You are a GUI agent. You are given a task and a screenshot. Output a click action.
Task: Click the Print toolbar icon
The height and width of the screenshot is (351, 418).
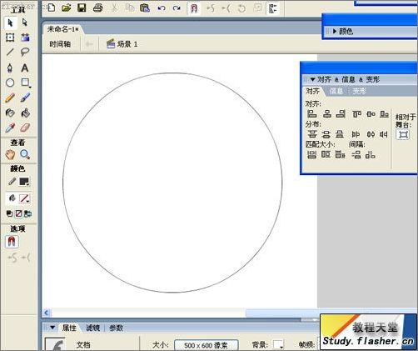click(x=97, y=8)
